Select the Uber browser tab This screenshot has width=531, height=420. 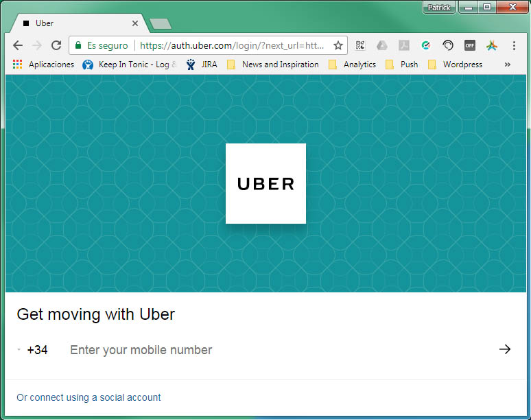[75, 23]
